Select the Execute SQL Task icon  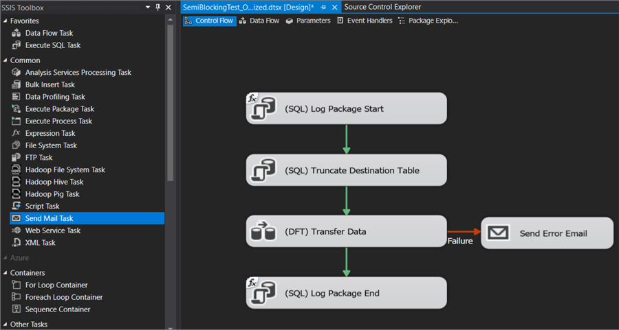pos(17,45)
